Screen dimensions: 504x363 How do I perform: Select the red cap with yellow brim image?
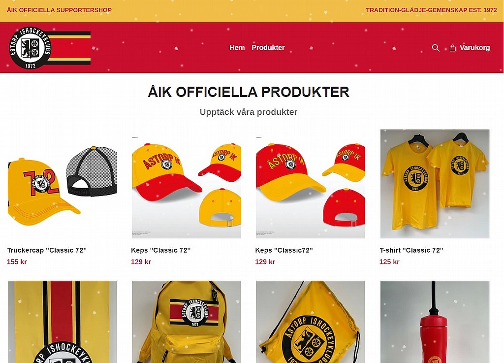[311, 184]
